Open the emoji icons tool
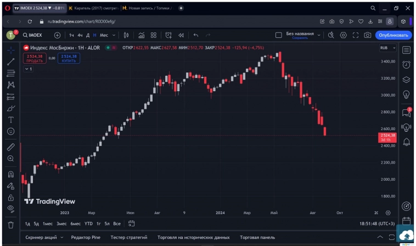 pyautogui.click(x=11, y=131)
